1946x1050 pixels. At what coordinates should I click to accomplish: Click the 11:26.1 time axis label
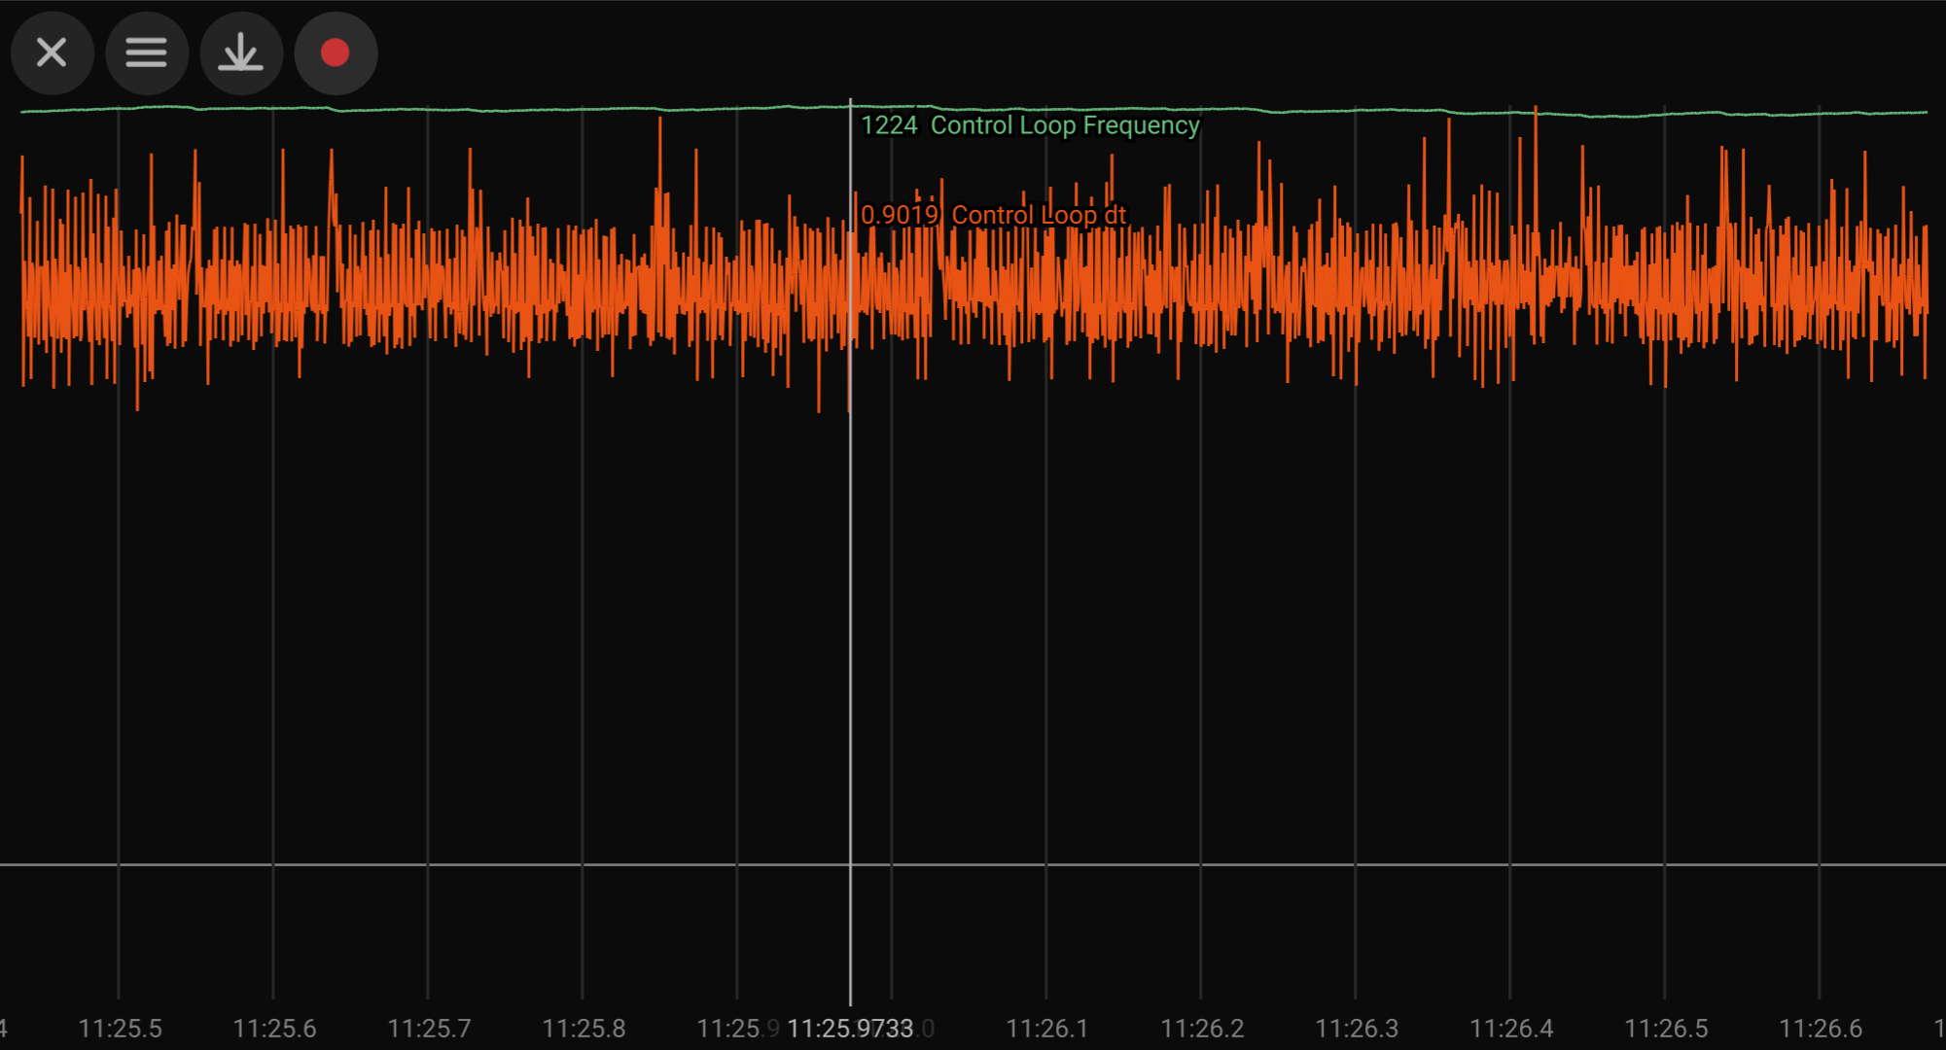[1046, 1028]
